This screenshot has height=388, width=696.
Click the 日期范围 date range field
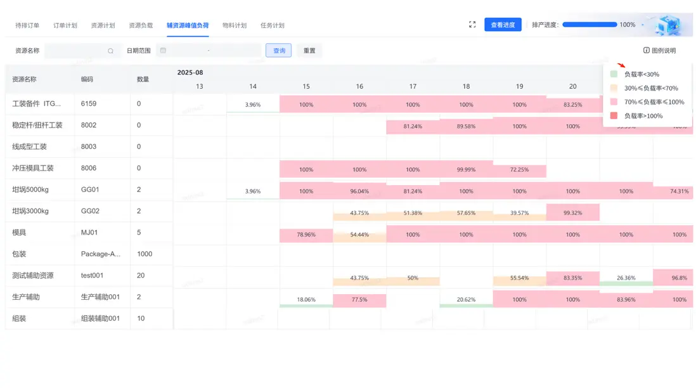(x=209, y=51)
